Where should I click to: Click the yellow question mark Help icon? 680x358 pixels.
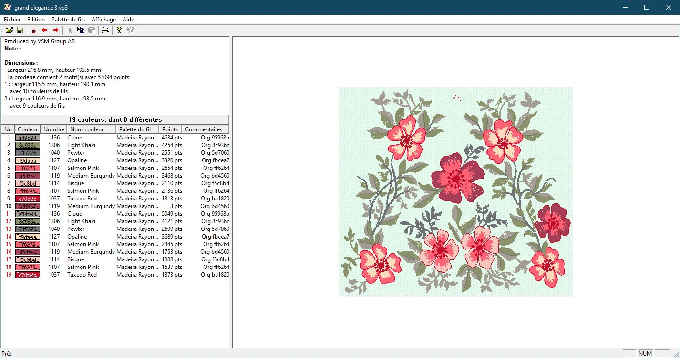pos(119,30)
